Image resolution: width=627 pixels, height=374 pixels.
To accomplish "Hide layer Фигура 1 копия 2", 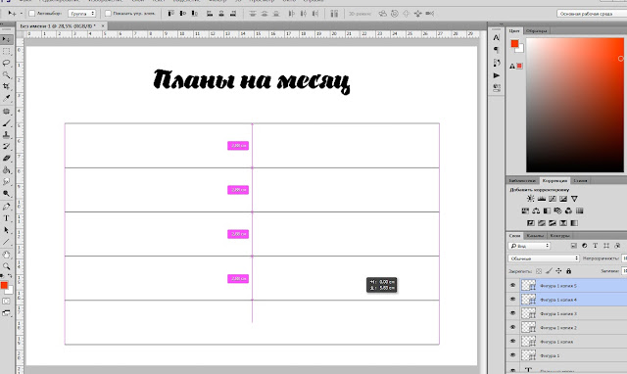I will click(x=512, y=327).
